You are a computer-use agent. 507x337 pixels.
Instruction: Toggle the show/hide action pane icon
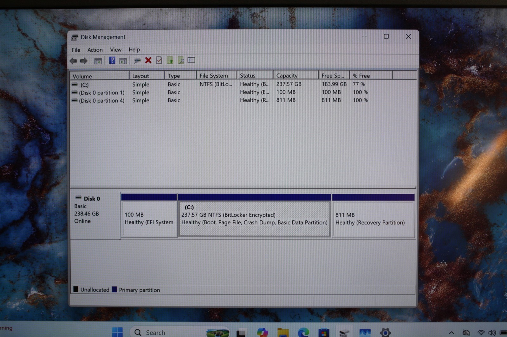(x=123, y=61)
